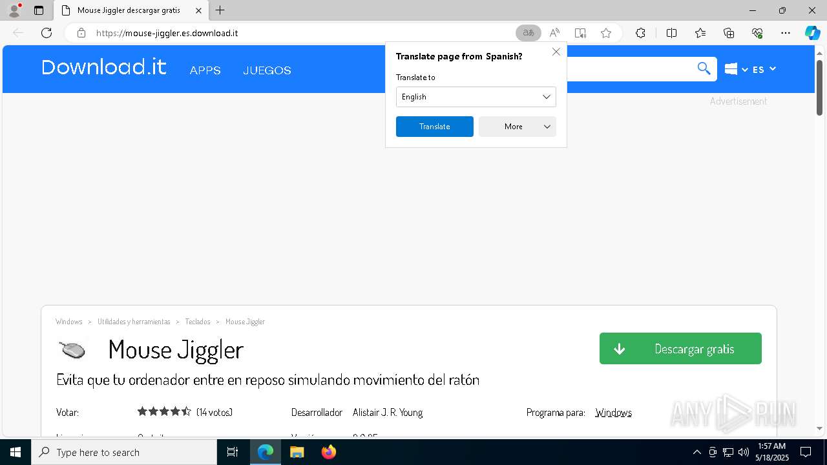827x465 pixels.
Task: Click the taskbar clock showing 1:57 AM
Action: pyautogui.click(x=771, y=452)
